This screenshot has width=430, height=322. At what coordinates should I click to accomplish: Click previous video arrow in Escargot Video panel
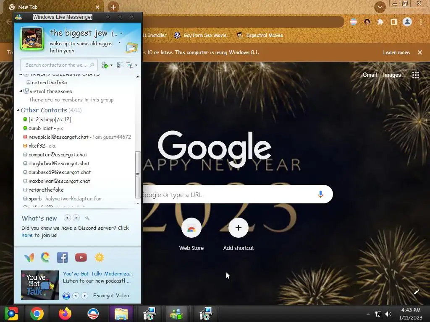pos(76,296)
